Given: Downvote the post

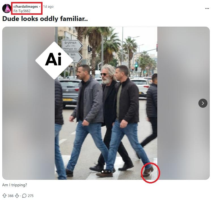Looking at the screenshot, I should click(17, 196).
